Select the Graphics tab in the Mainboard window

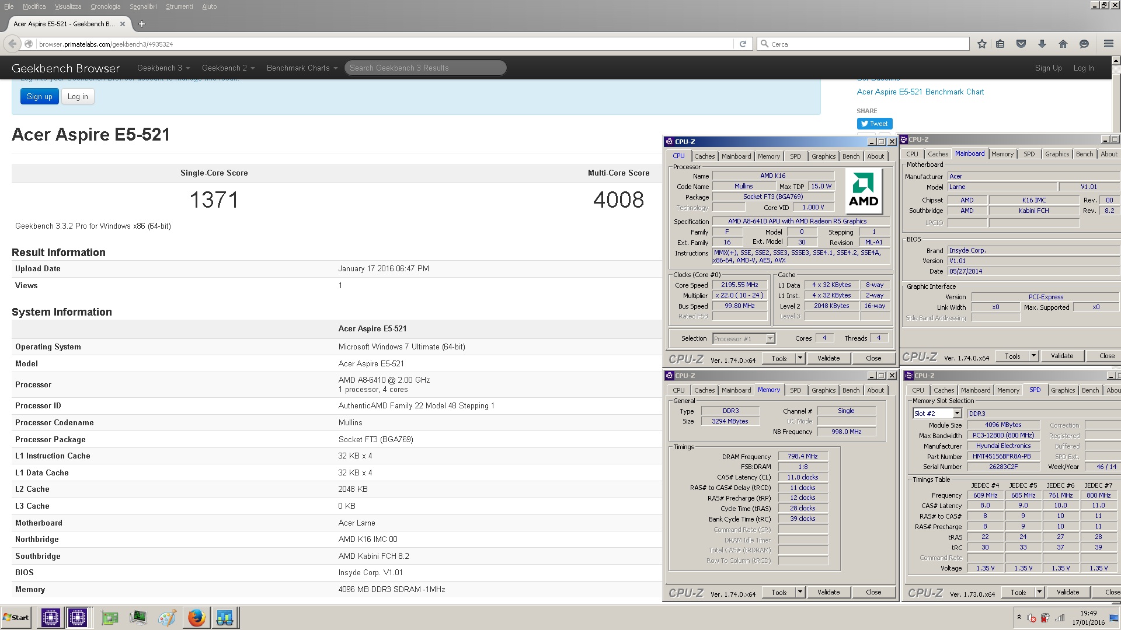pyautogui.click(x=1057, y=154)
